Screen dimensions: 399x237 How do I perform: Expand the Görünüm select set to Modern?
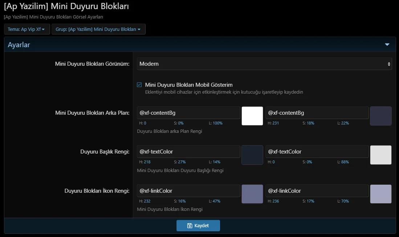(264, 64)
